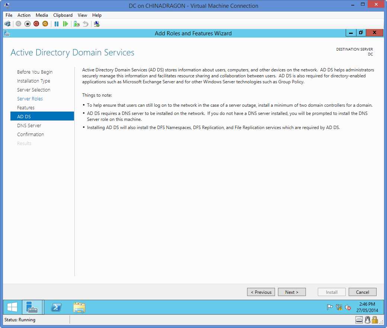Click the Next button
Image resolution: width=387 pixels, height=328 pixels.
coord(292,292)
